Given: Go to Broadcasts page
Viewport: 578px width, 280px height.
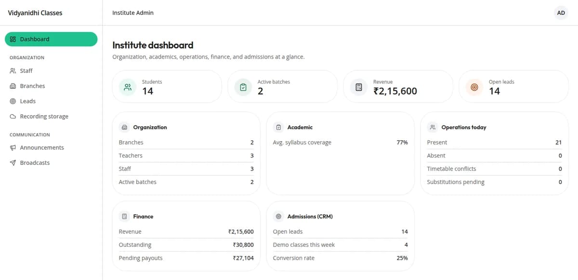Looking at the screenshot, I should [51, 163].
